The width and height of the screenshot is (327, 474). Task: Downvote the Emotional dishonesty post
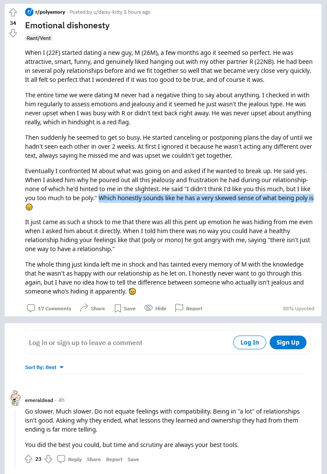pos(13,33)
